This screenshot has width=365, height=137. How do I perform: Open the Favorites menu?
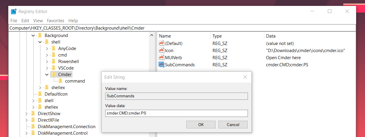pyautogui.click(x=56, y=21)
